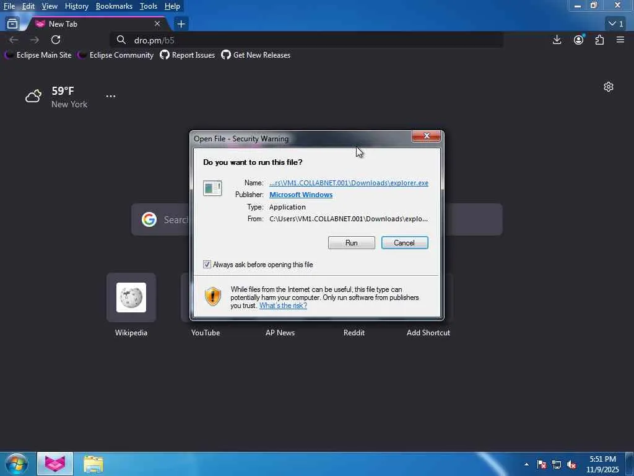Click the explorer.exe file name link
634x476 pixels.
[x=349, y=183]
